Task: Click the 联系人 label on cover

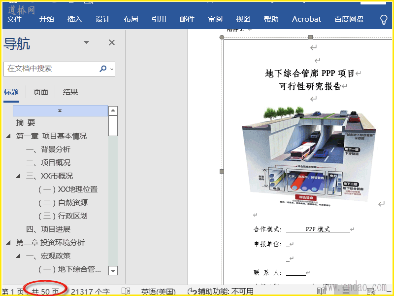Action: [x=267, y=273]
